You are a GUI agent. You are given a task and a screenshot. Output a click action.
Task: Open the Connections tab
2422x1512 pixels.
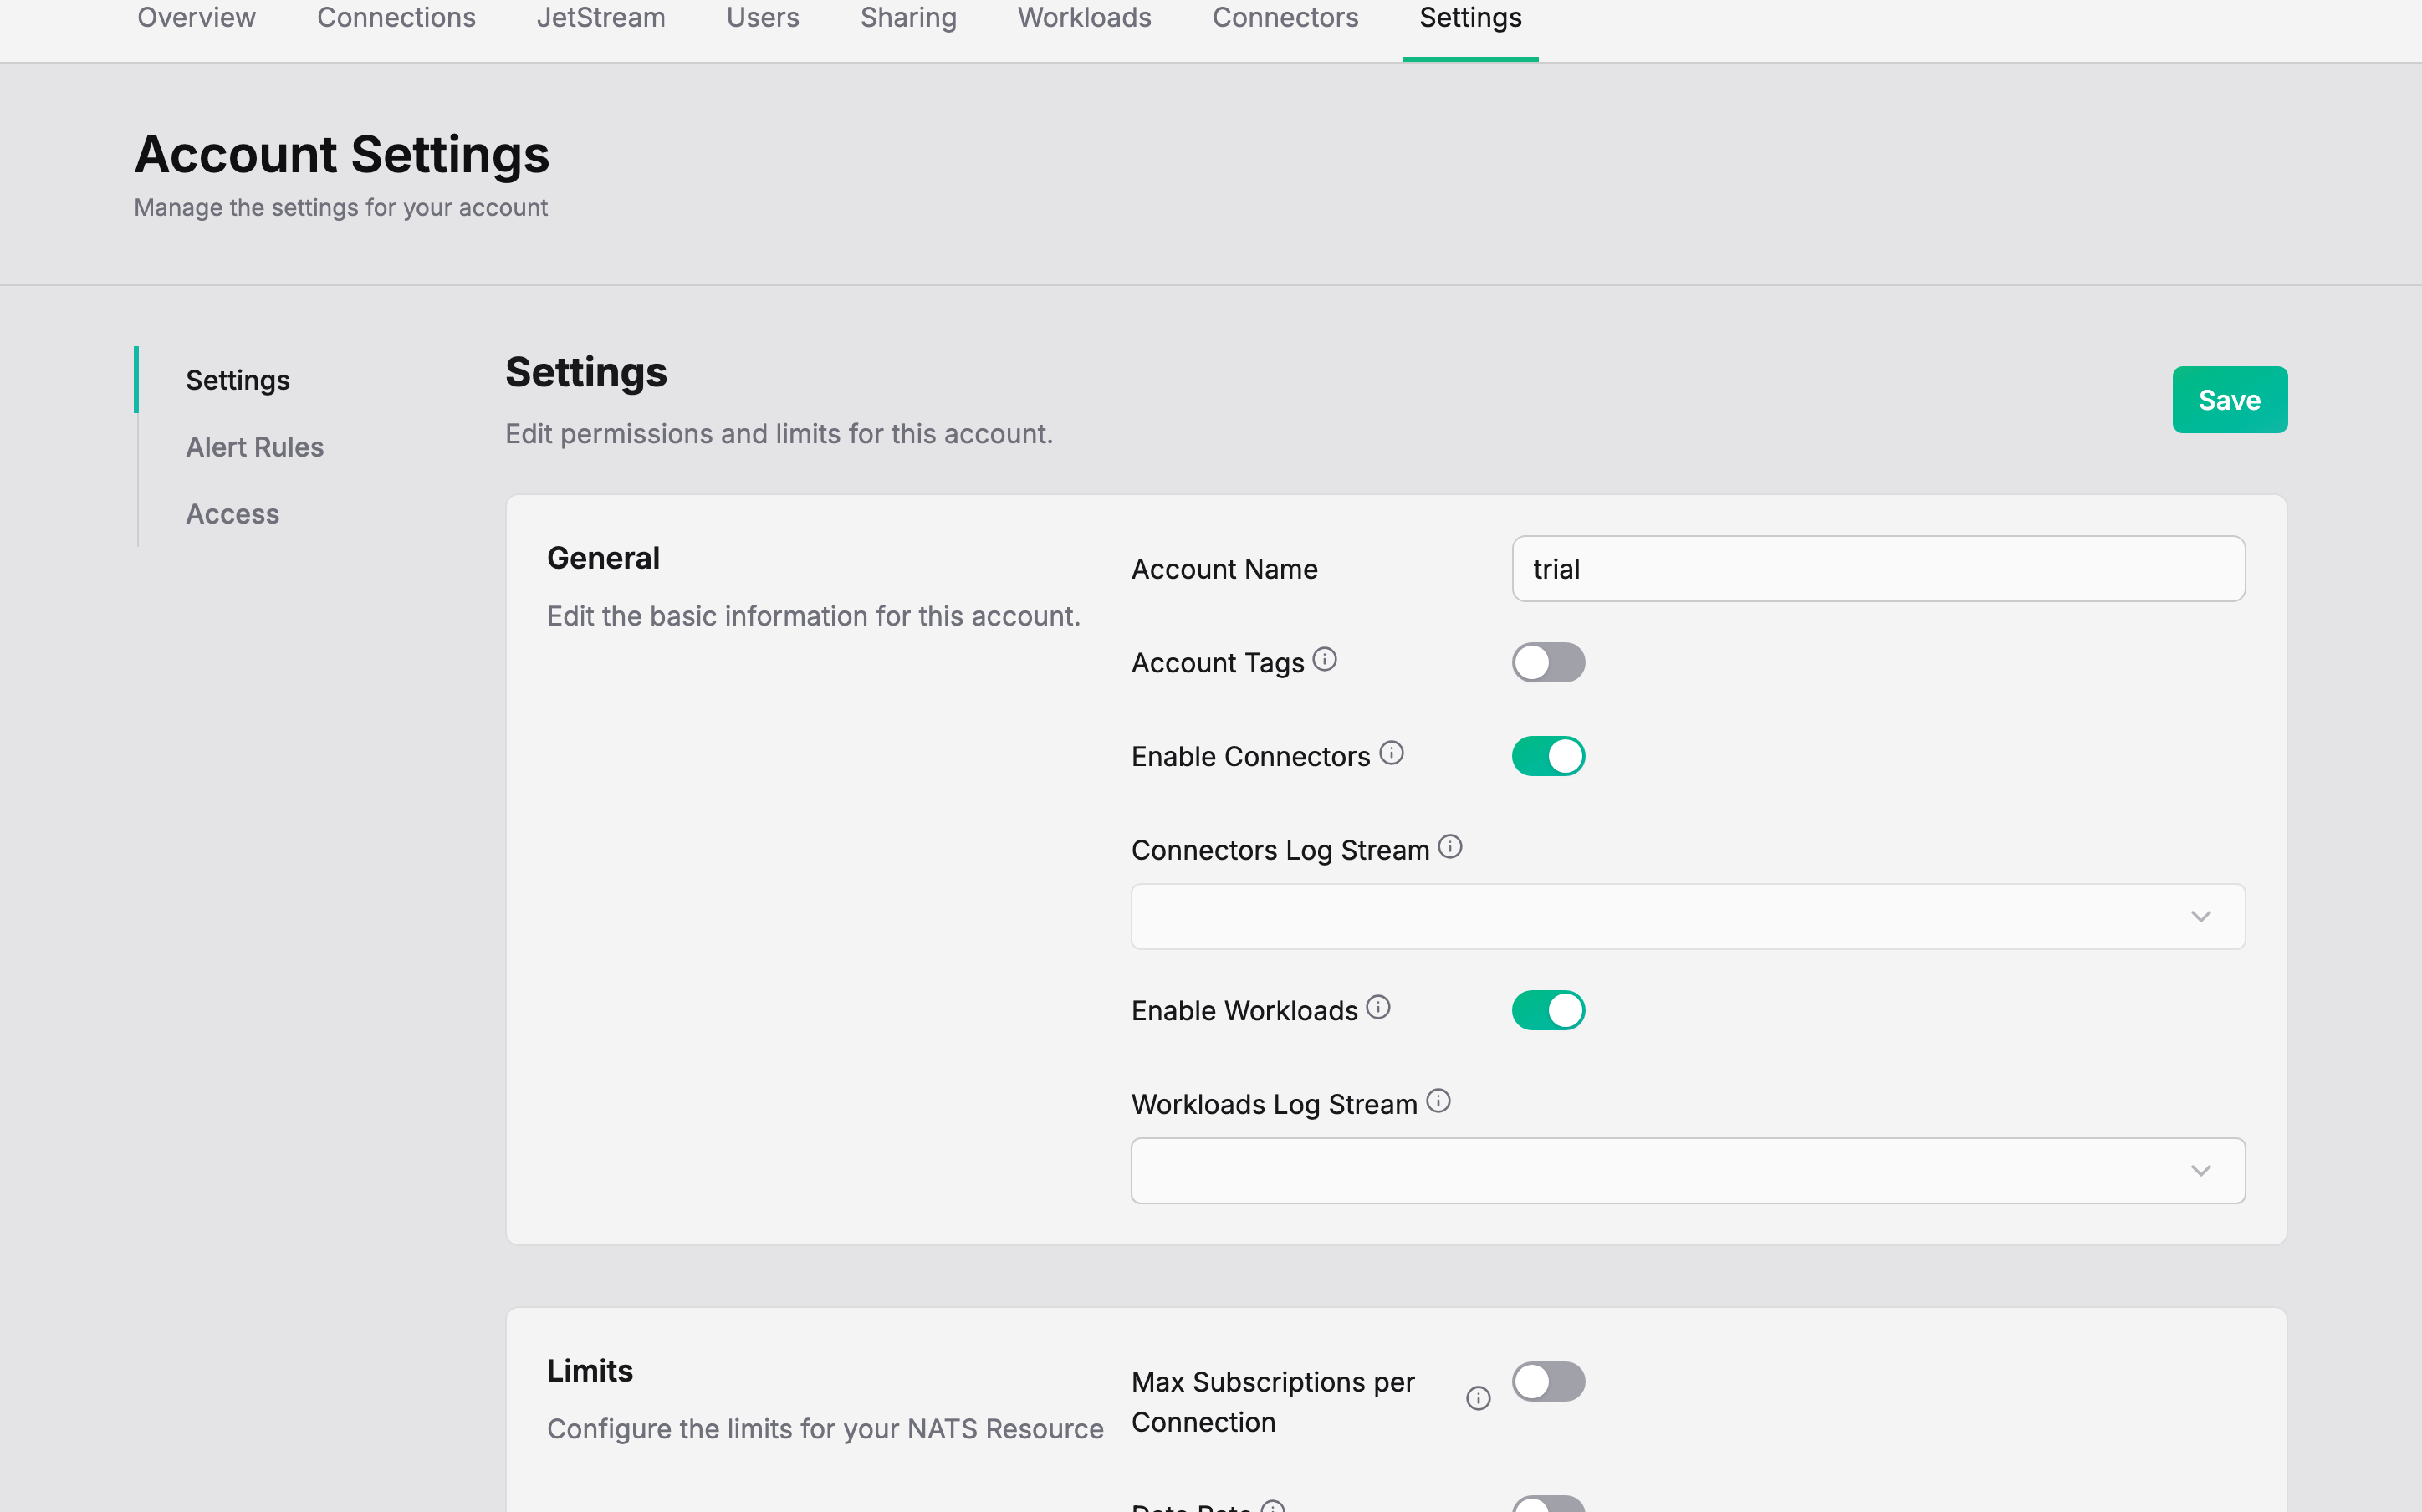click(396, 18)
